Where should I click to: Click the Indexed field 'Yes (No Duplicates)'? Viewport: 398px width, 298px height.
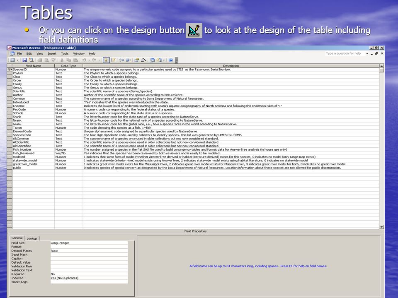coord(89,278)
